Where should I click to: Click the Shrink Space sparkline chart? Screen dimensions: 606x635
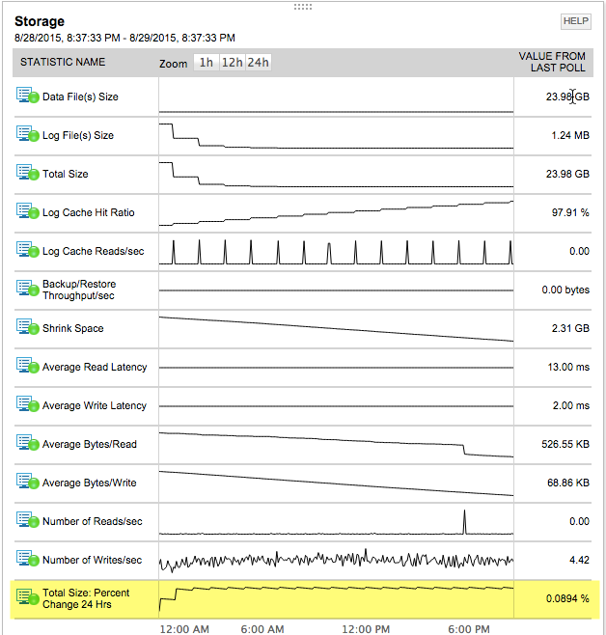[x=336, y=329]
